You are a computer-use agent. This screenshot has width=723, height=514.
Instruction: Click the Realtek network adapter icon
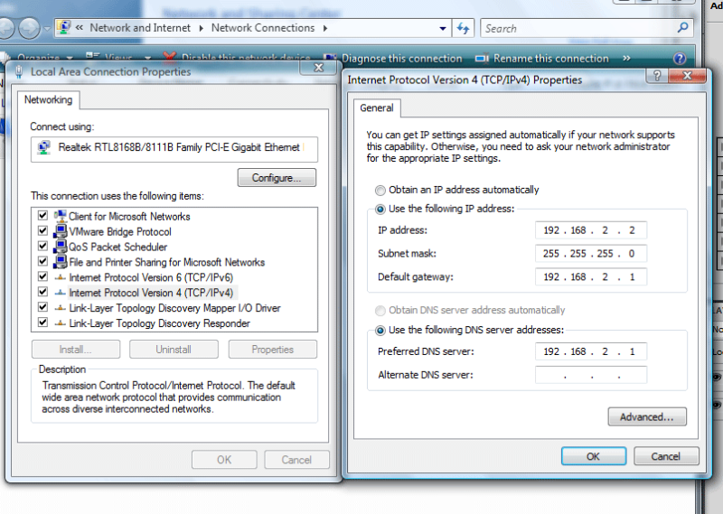click(x=44, y=146)
